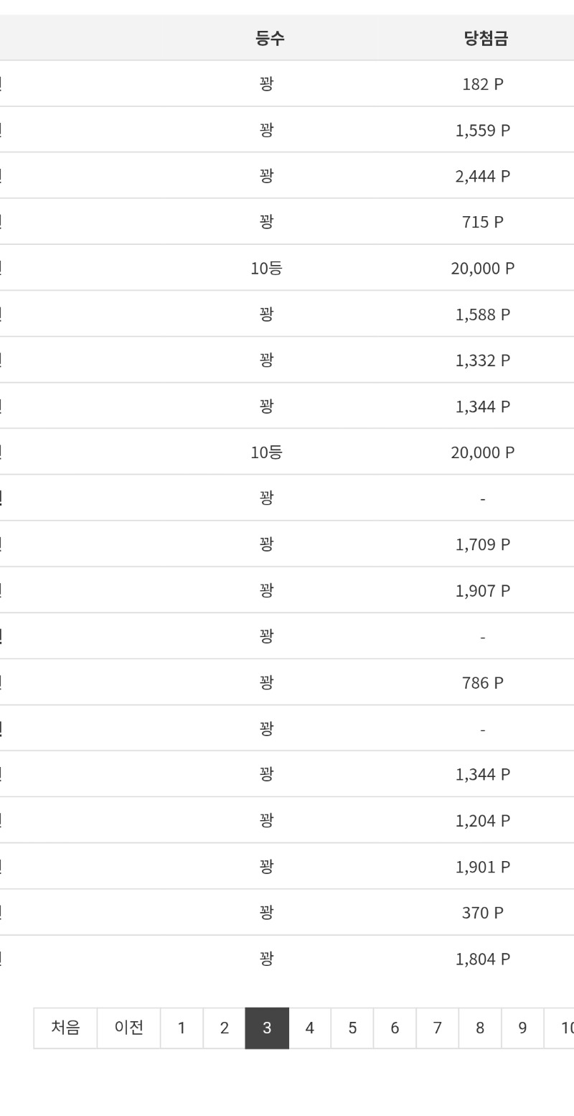Viewport: 574px width, 1116px height.
Task: Click the 182 P prize entry
Action: 483,83
